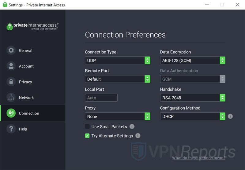This screenshot has width=245, height=170.
Task: Click the Connection Type label
Action: coord(100,52)
